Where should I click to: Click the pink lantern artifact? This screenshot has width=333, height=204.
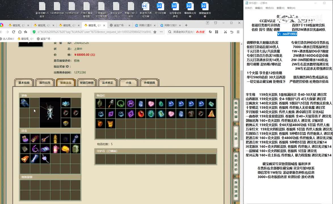tap(55, 149)
